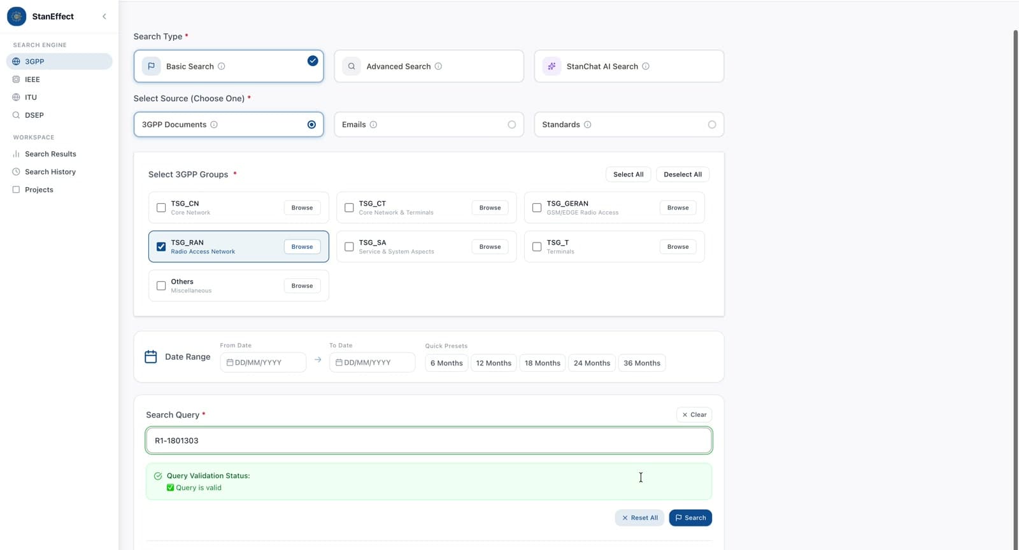This screenshot has height=550, width=1019.
Task: Click Reset All button
Action: tap(639, 518)
